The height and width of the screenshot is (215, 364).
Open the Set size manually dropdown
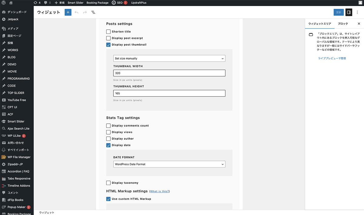tap(169, 58)
